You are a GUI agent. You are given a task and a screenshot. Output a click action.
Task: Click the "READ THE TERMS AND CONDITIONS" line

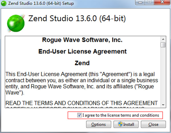82,103
